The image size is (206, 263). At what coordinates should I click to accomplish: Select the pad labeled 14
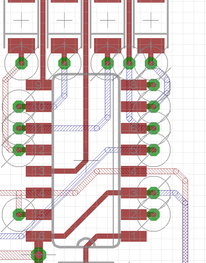38,193
